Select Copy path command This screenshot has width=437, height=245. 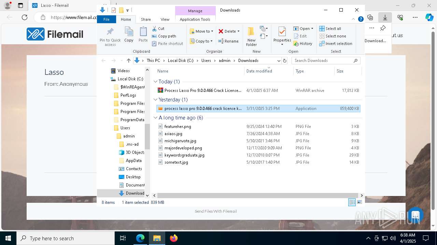click(x=164, y=36)
